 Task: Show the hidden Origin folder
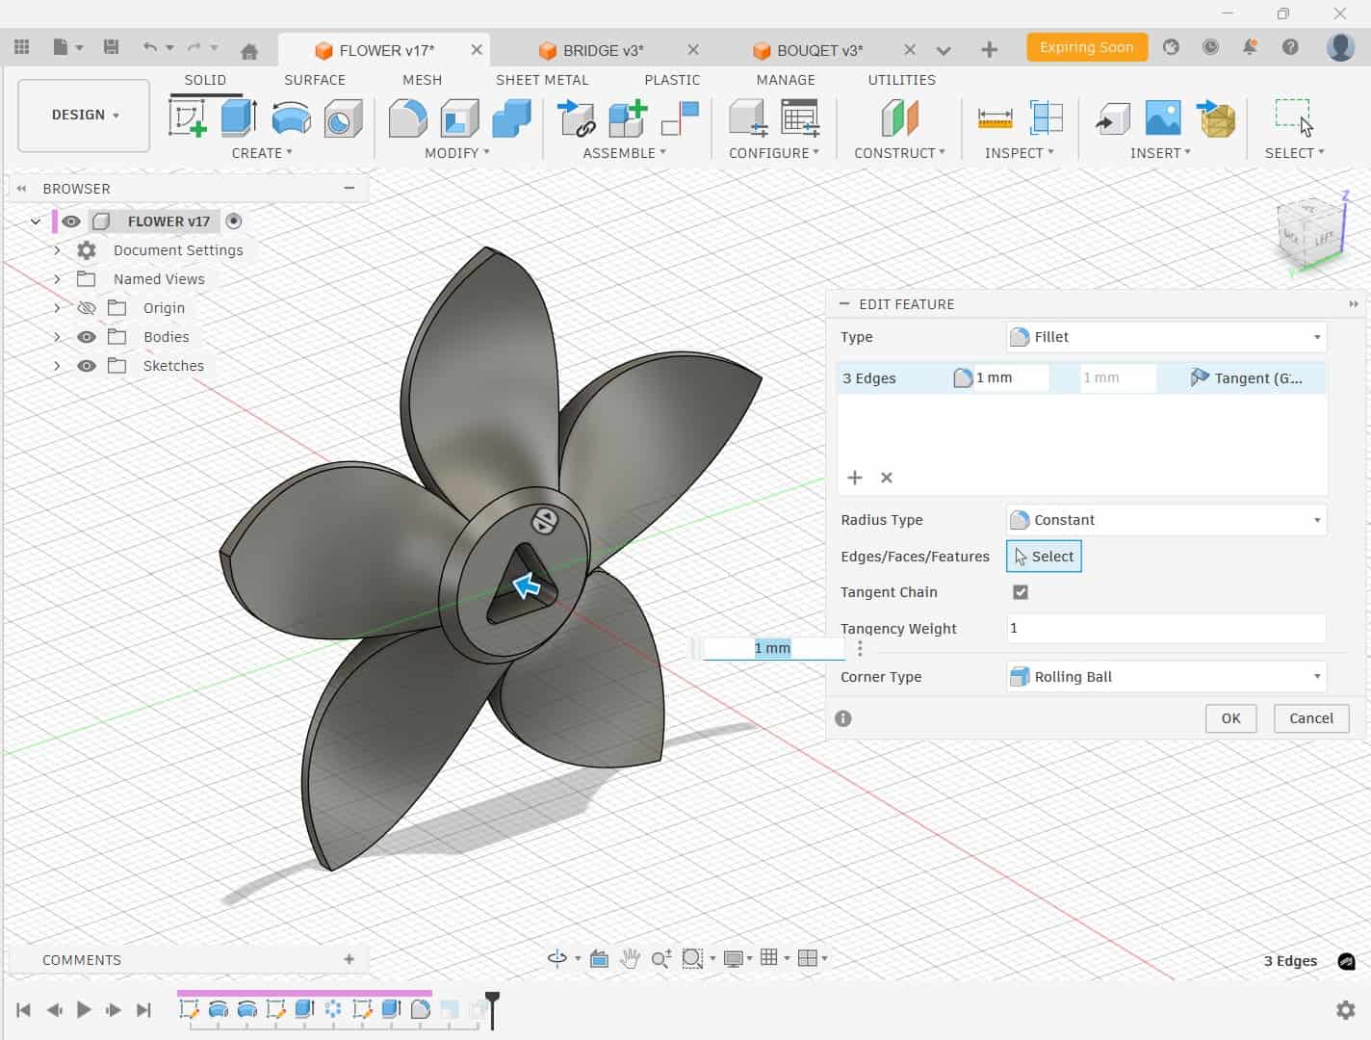click(87, 308)
